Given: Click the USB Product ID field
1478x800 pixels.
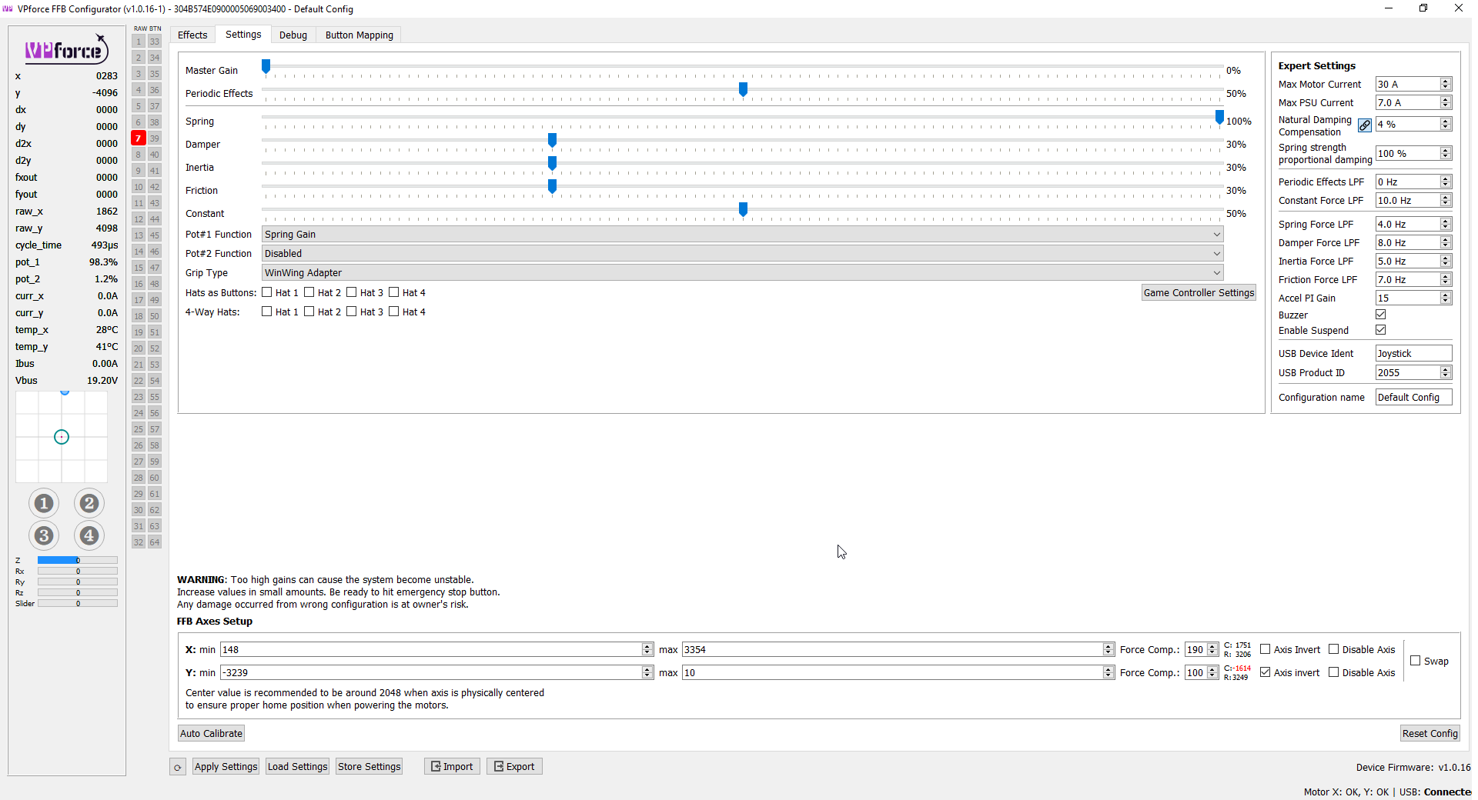Looking at the screenshot, I should point(1413,373).
